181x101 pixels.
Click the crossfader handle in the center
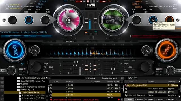click(91, 37)
